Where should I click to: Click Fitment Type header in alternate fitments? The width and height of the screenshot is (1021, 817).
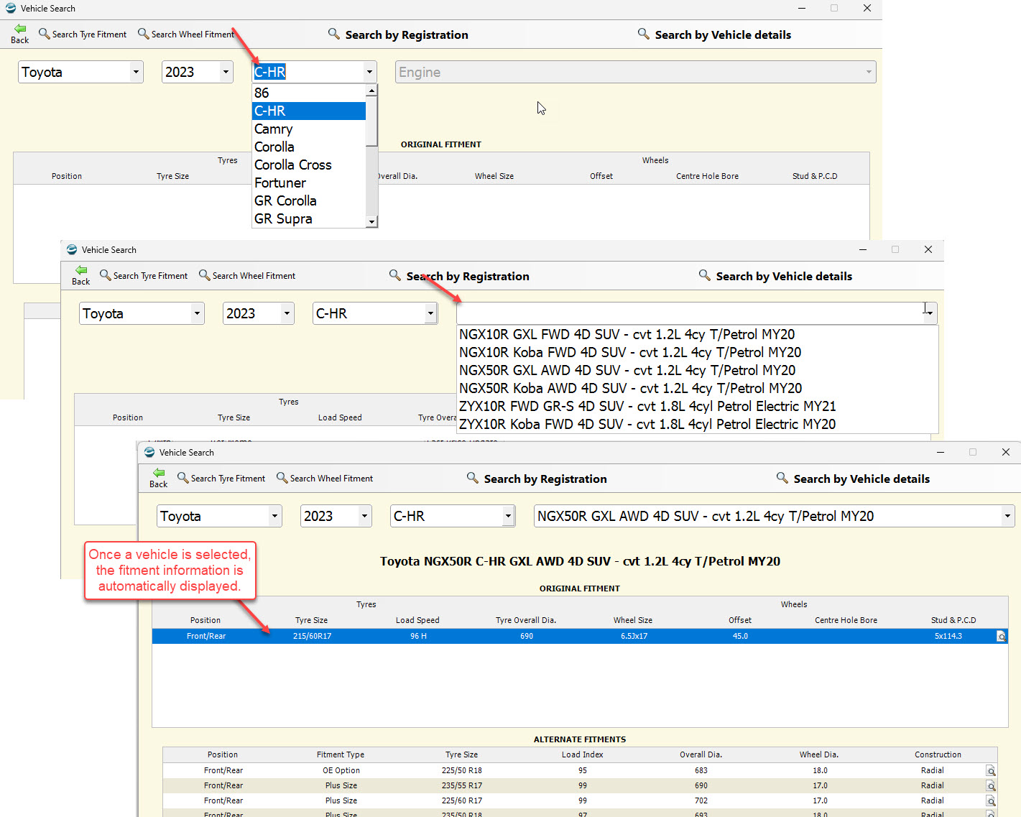341,754
